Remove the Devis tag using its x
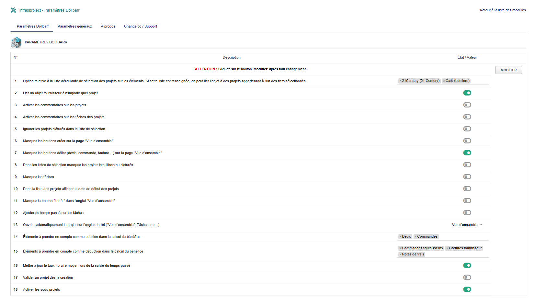The height and width of the screenshot is (304, 535). click(400, 237)
